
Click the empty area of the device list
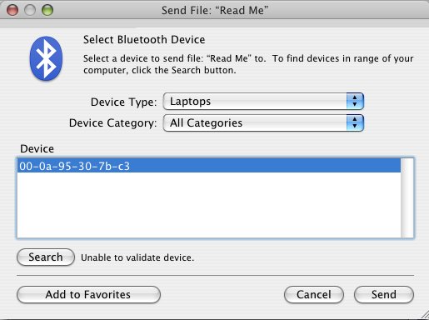209,205
